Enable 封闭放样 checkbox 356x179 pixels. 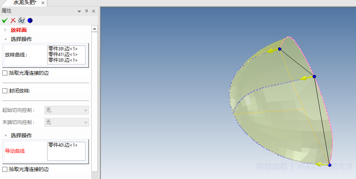pos(5,91)
